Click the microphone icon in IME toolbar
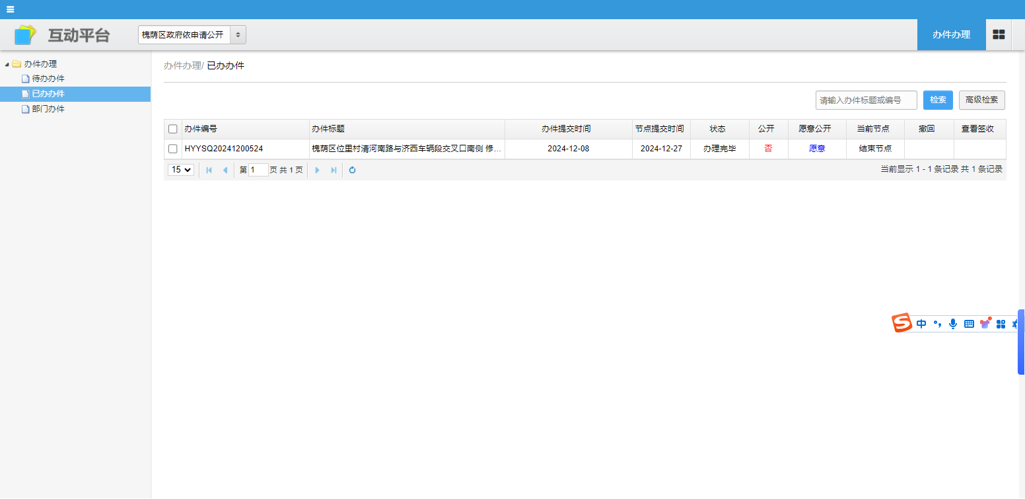 pyautogui.click(x=952, y=324)
